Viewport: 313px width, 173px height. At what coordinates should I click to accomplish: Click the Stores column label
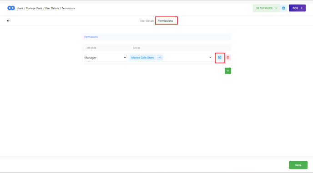[x=136, y=48]
